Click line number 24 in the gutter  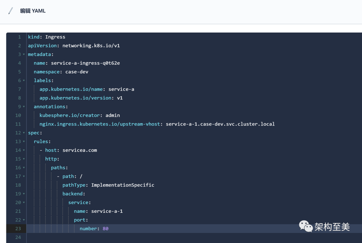(x=18, y=237)
